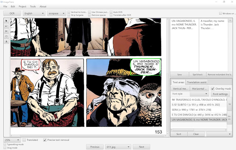Move selected text area Up

point(229,104)
